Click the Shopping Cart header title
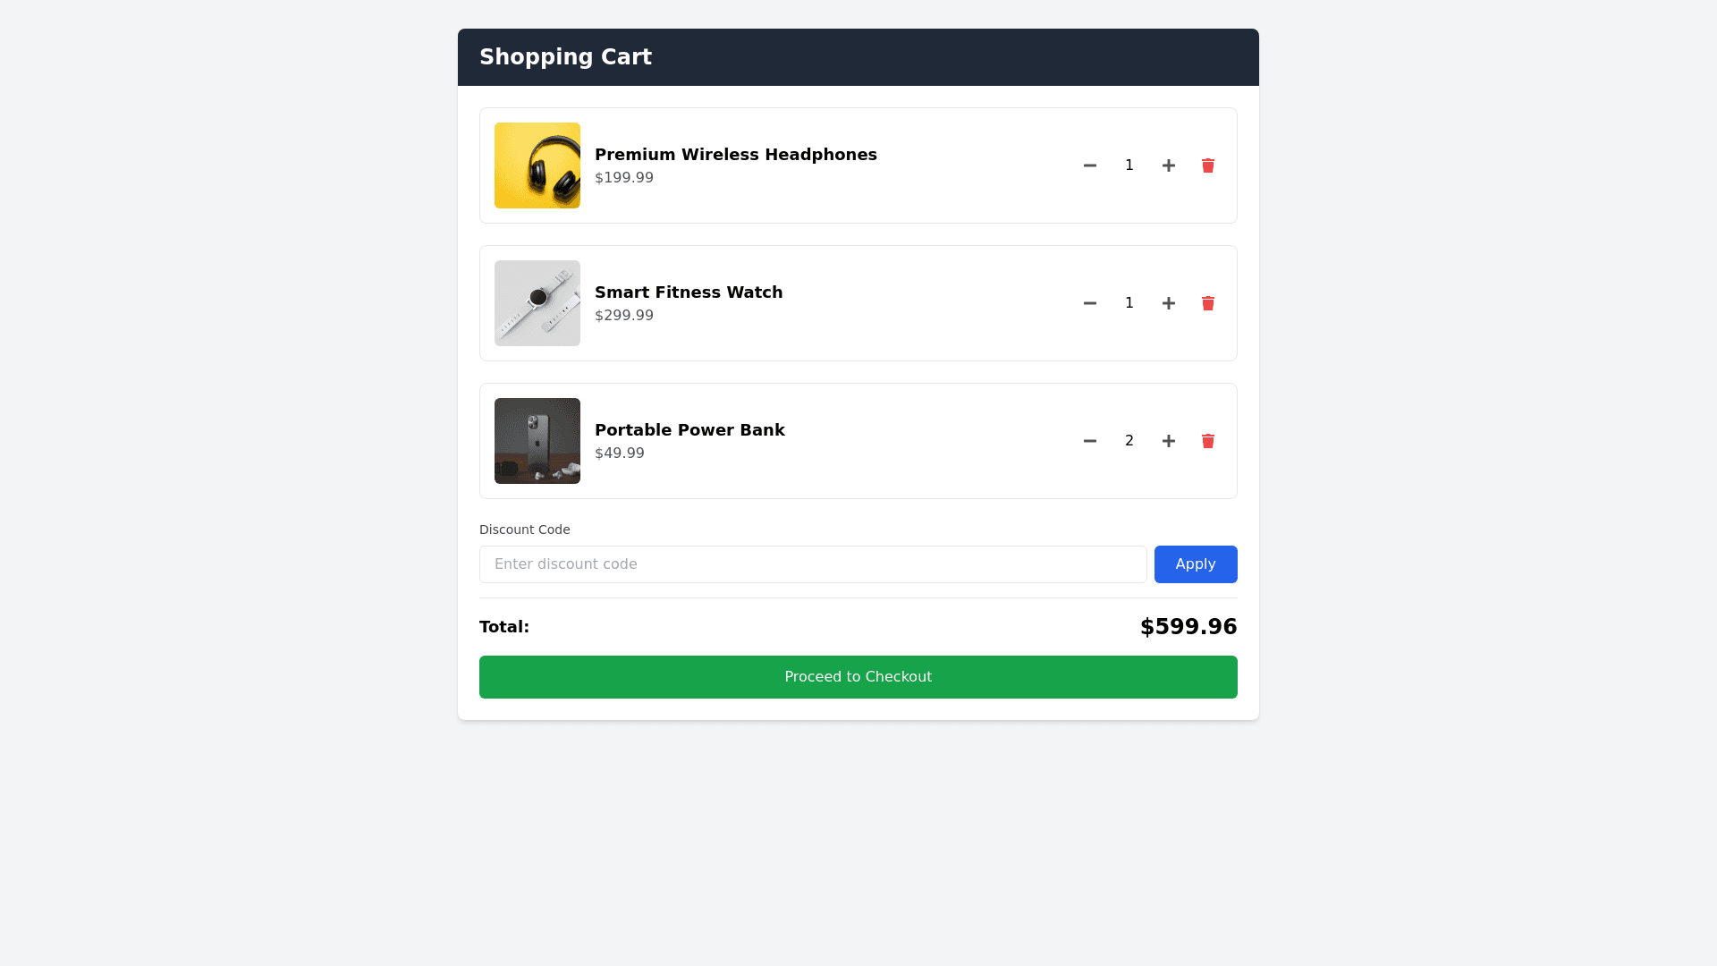Viewport: 1717px width, 966px height. (565, 57)
